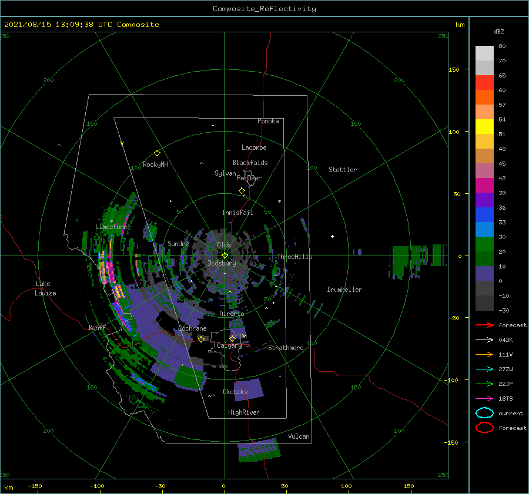529x494 pixels.
Task: Click the 20 dBZ green swatch
Action: point(484,244)
